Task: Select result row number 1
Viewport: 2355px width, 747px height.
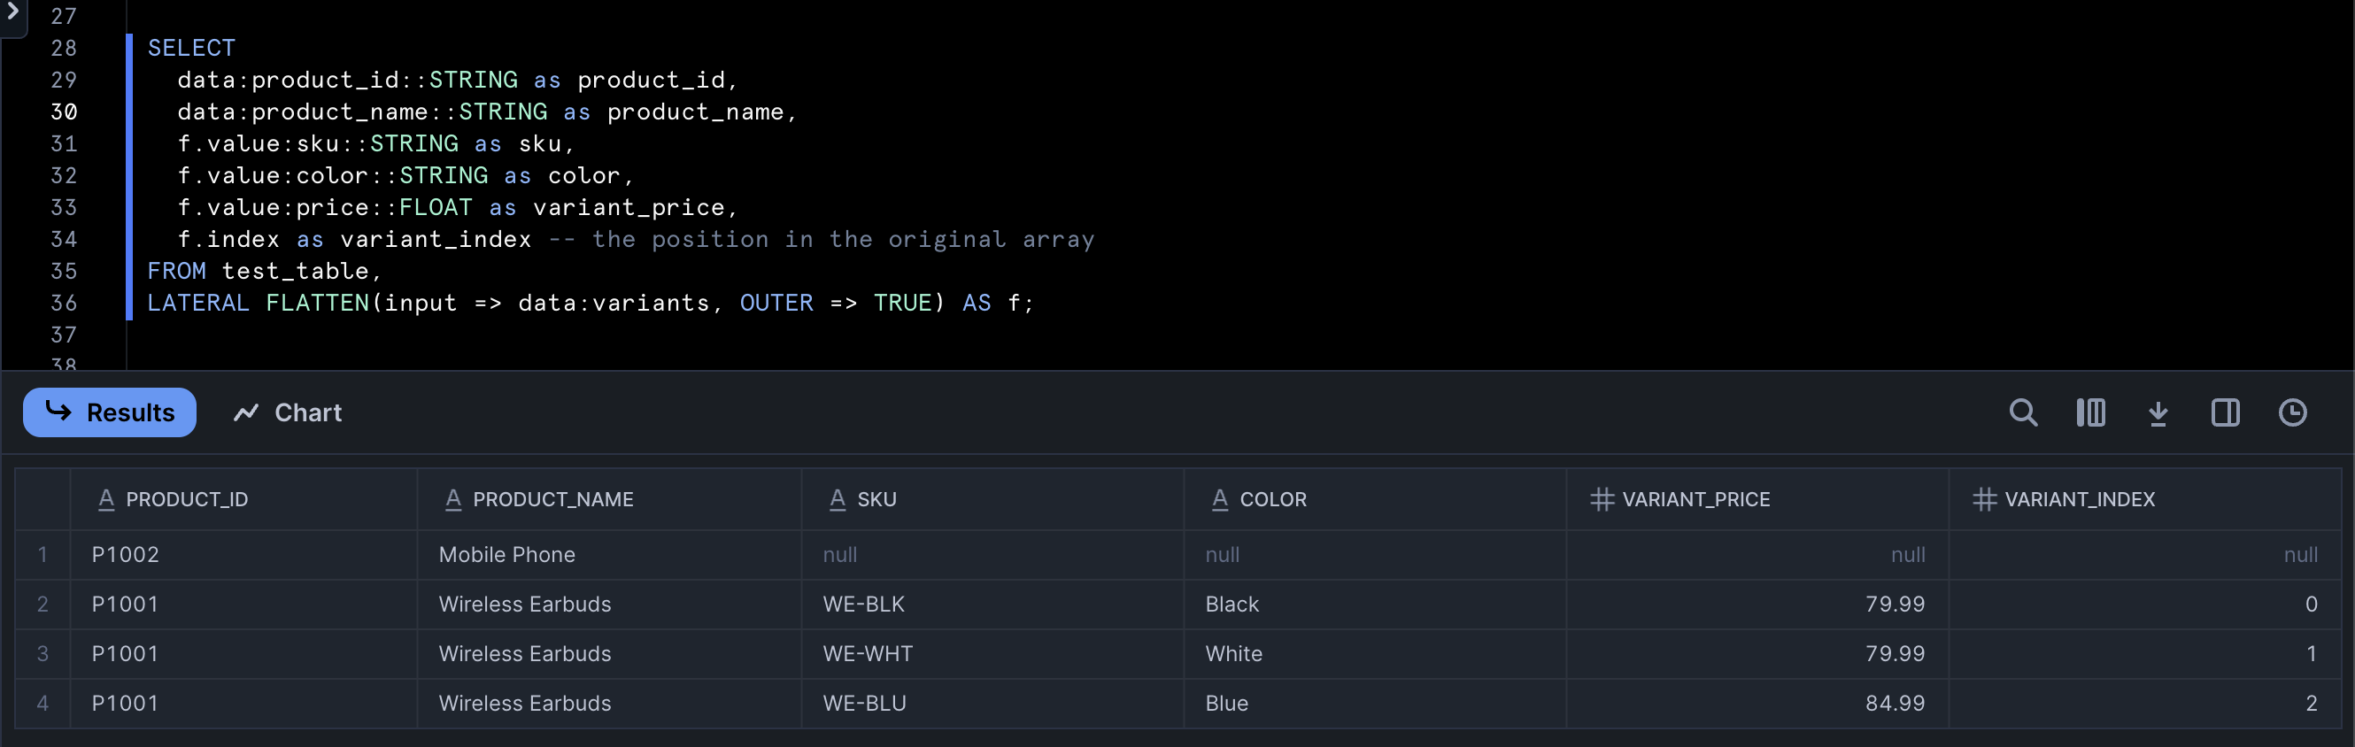Action: pos(42,555)
